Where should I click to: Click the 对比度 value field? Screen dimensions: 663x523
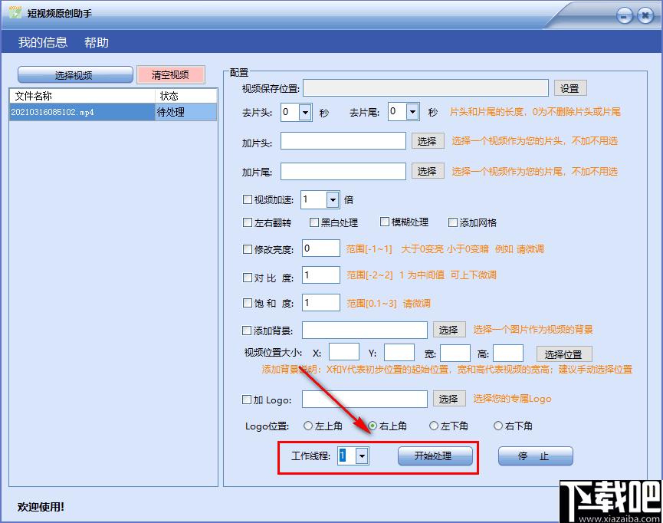coord(321,275)
